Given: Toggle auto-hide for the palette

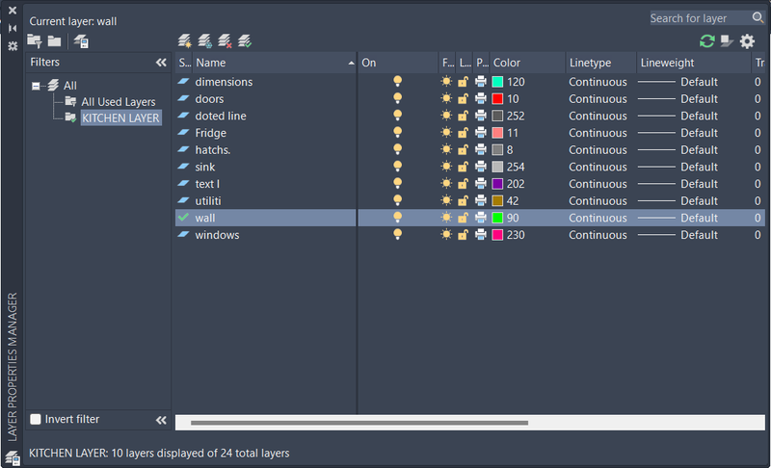Looking at the screenshot, I should 13,28.
